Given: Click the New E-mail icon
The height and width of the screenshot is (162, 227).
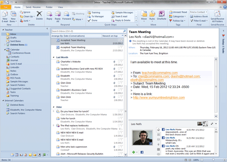Looking at the screenshot, I should pyautogui.click(x=5, y=14).
